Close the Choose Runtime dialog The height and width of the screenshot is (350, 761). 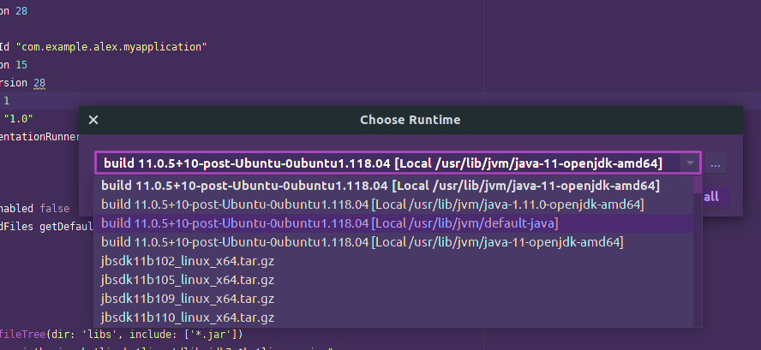click(93, 120)
